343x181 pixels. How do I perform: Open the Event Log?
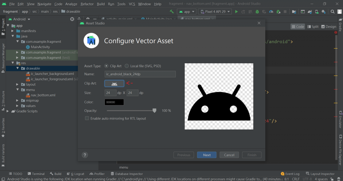point(290,174)
